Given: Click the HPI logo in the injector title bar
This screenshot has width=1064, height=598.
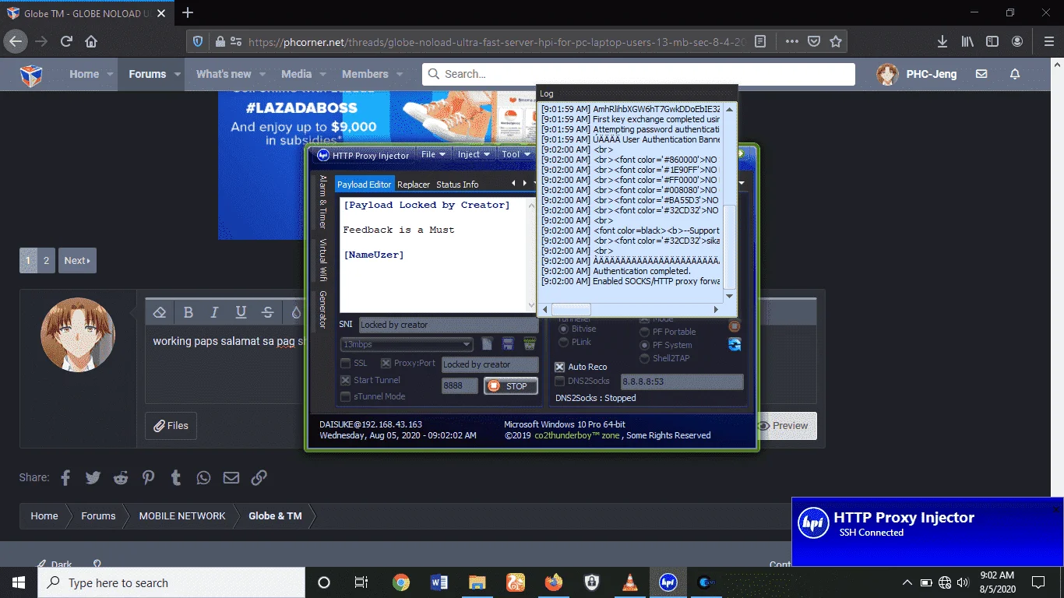Looking at the screenshot, I should 323,155.
